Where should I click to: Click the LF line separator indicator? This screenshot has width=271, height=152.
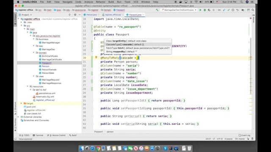pyautogui.click(x=214, y=139)
